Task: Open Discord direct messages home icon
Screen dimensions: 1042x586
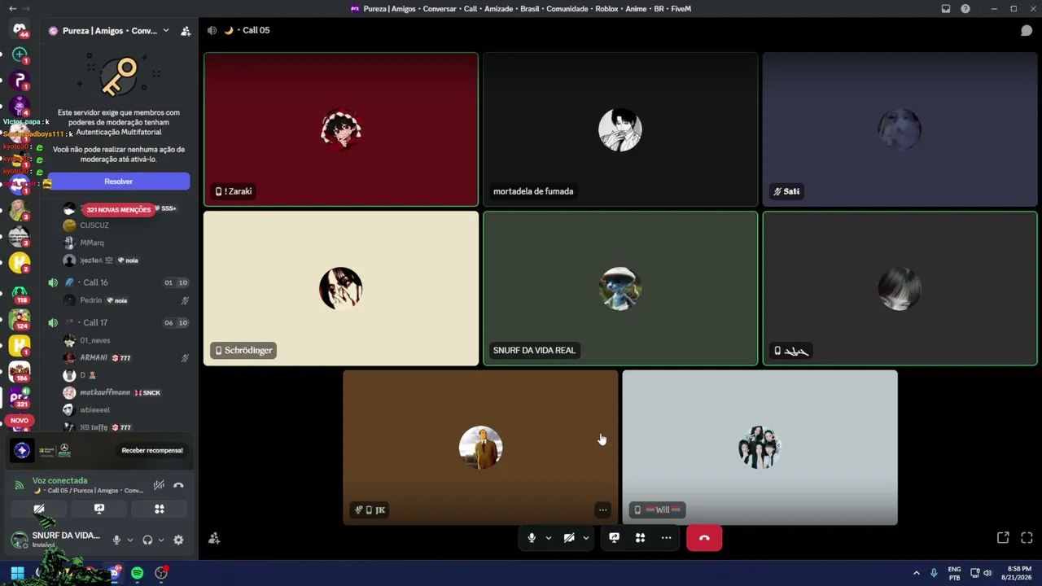Action: 20,30
